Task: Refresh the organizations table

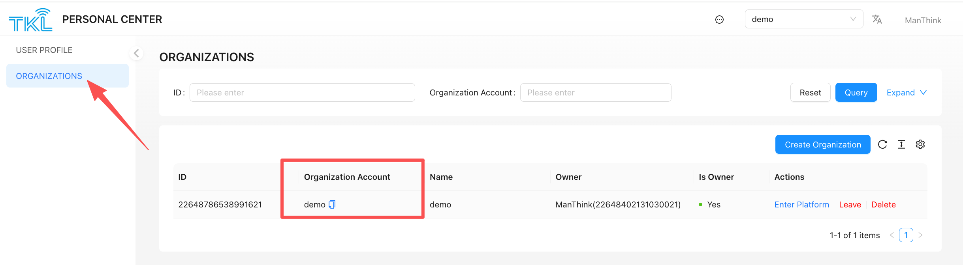Action: [882, 145]
